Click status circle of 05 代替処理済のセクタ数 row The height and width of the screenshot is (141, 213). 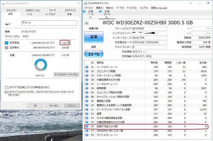(x=87, y=80)
